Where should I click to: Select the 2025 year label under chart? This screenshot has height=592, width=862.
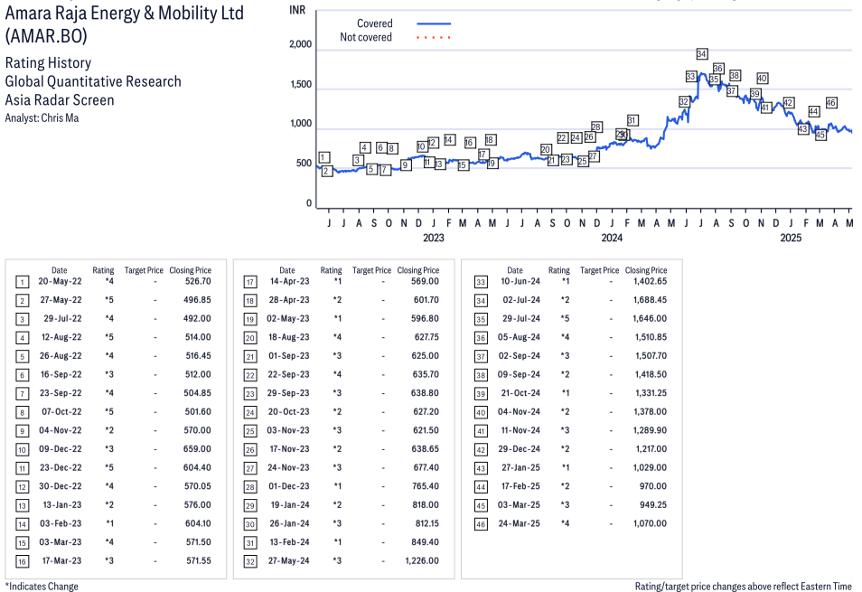pyautogui.click(x=791, y=238)
